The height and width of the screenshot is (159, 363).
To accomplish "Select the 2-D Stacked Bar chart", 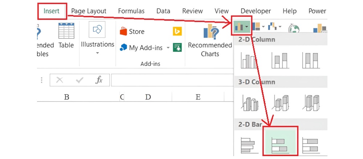I will (280, 143).
